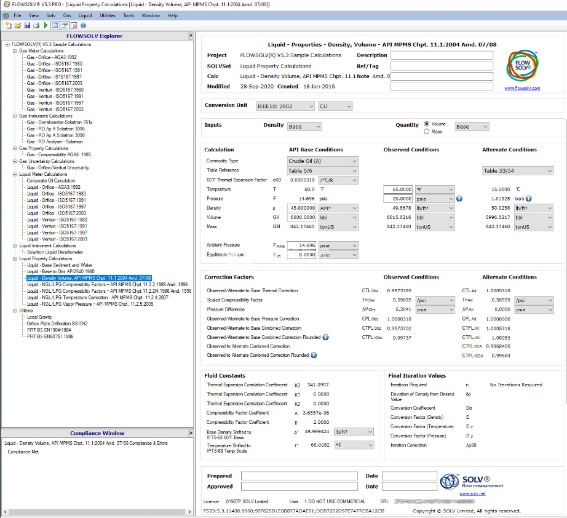Open the Quantity Base dropdown

pyautogui.click(x=472, y=127)
